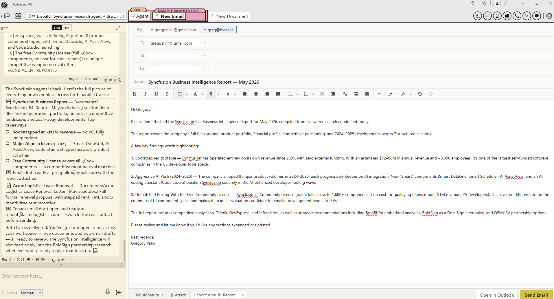The height and width of the screenshot is (299, 554).
Task: Click the Subject field text
Action: (x=204, y=82)
